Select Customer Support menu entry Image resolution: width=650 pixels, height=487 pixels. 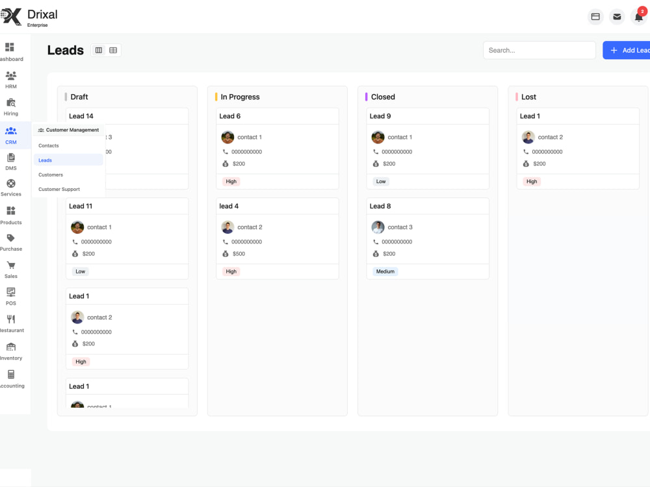point(59,189)
